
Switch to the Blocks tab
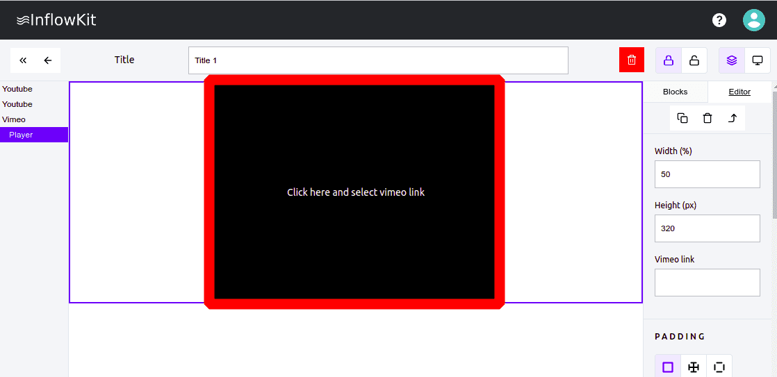675,92
